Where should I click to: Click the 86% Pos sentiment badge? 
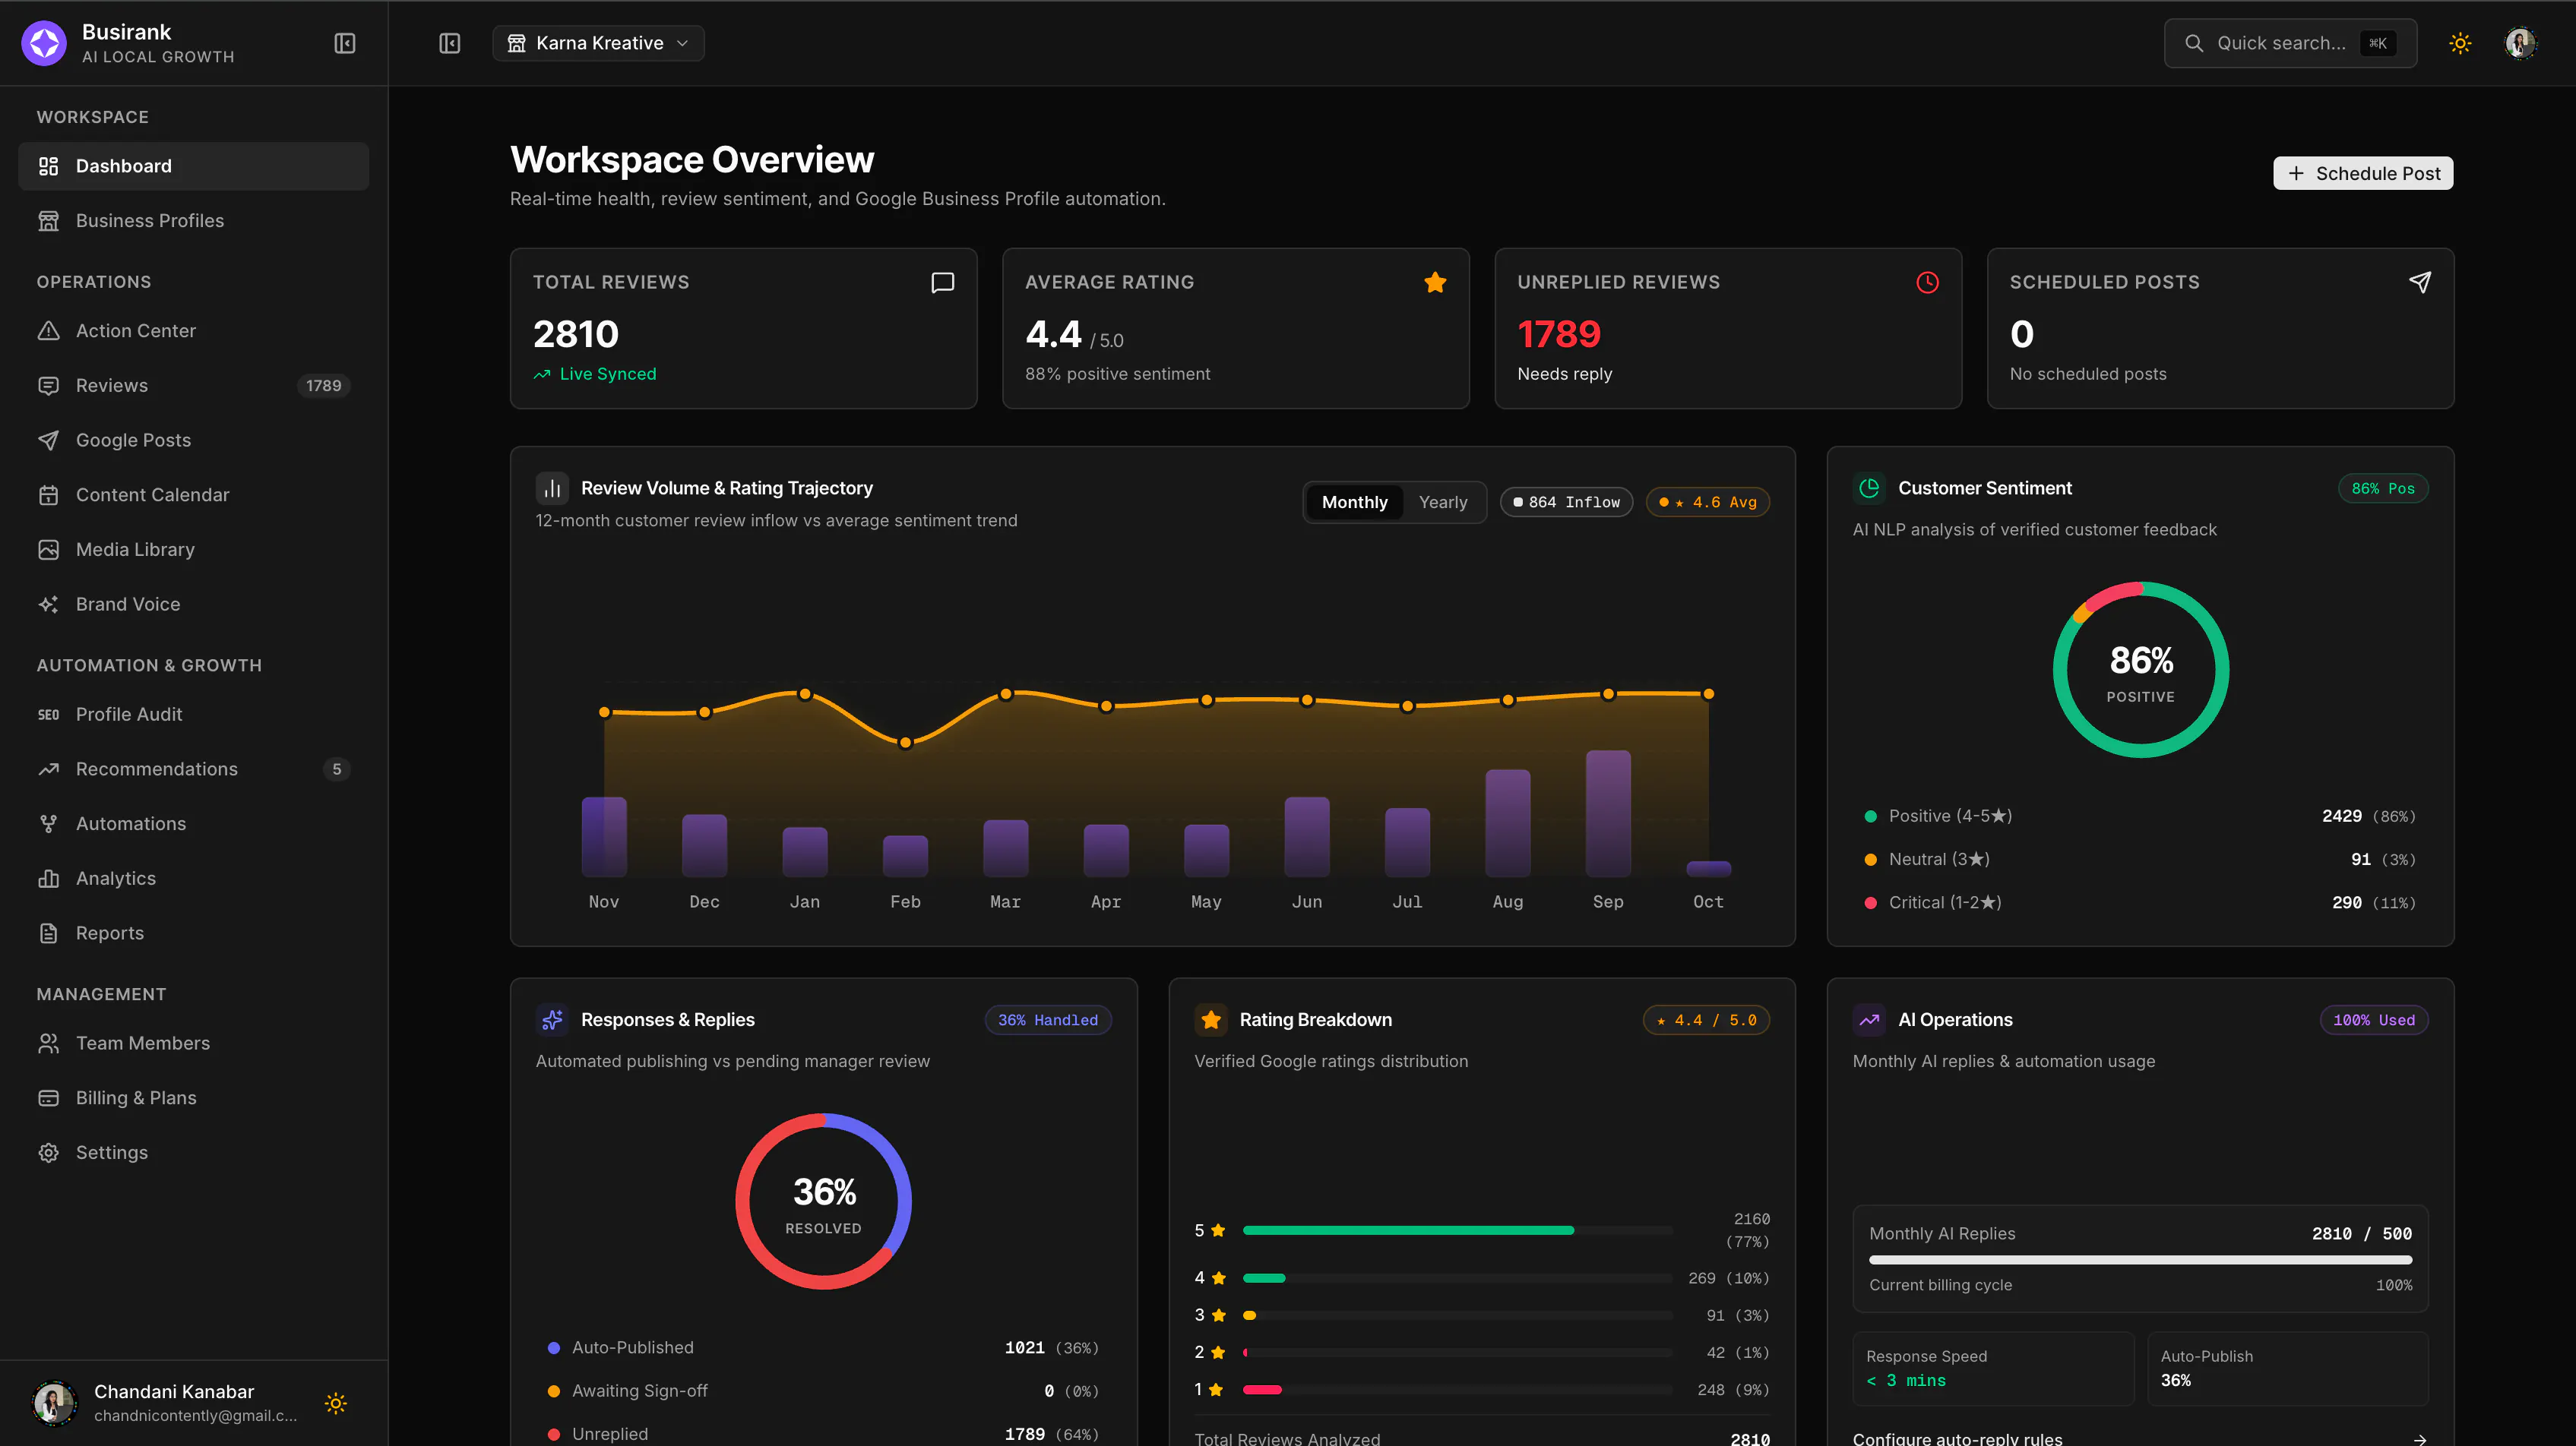[x=2382, y=488]
